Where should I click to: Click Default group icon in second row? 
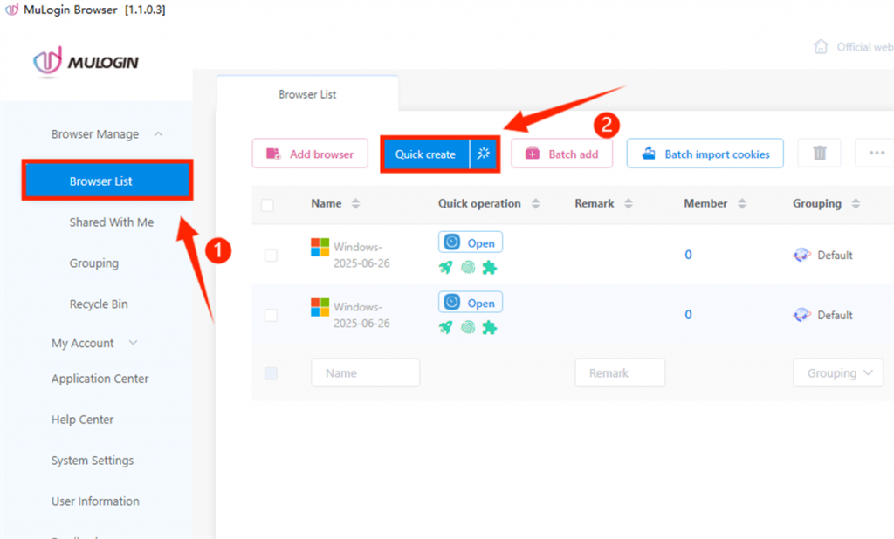pos(801,315)
